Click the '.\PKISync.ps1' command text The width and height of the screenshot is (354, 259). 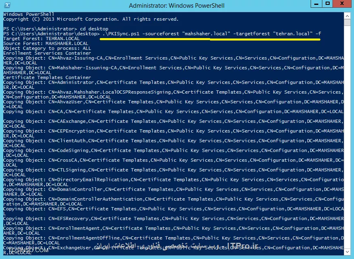coord(121,34)
